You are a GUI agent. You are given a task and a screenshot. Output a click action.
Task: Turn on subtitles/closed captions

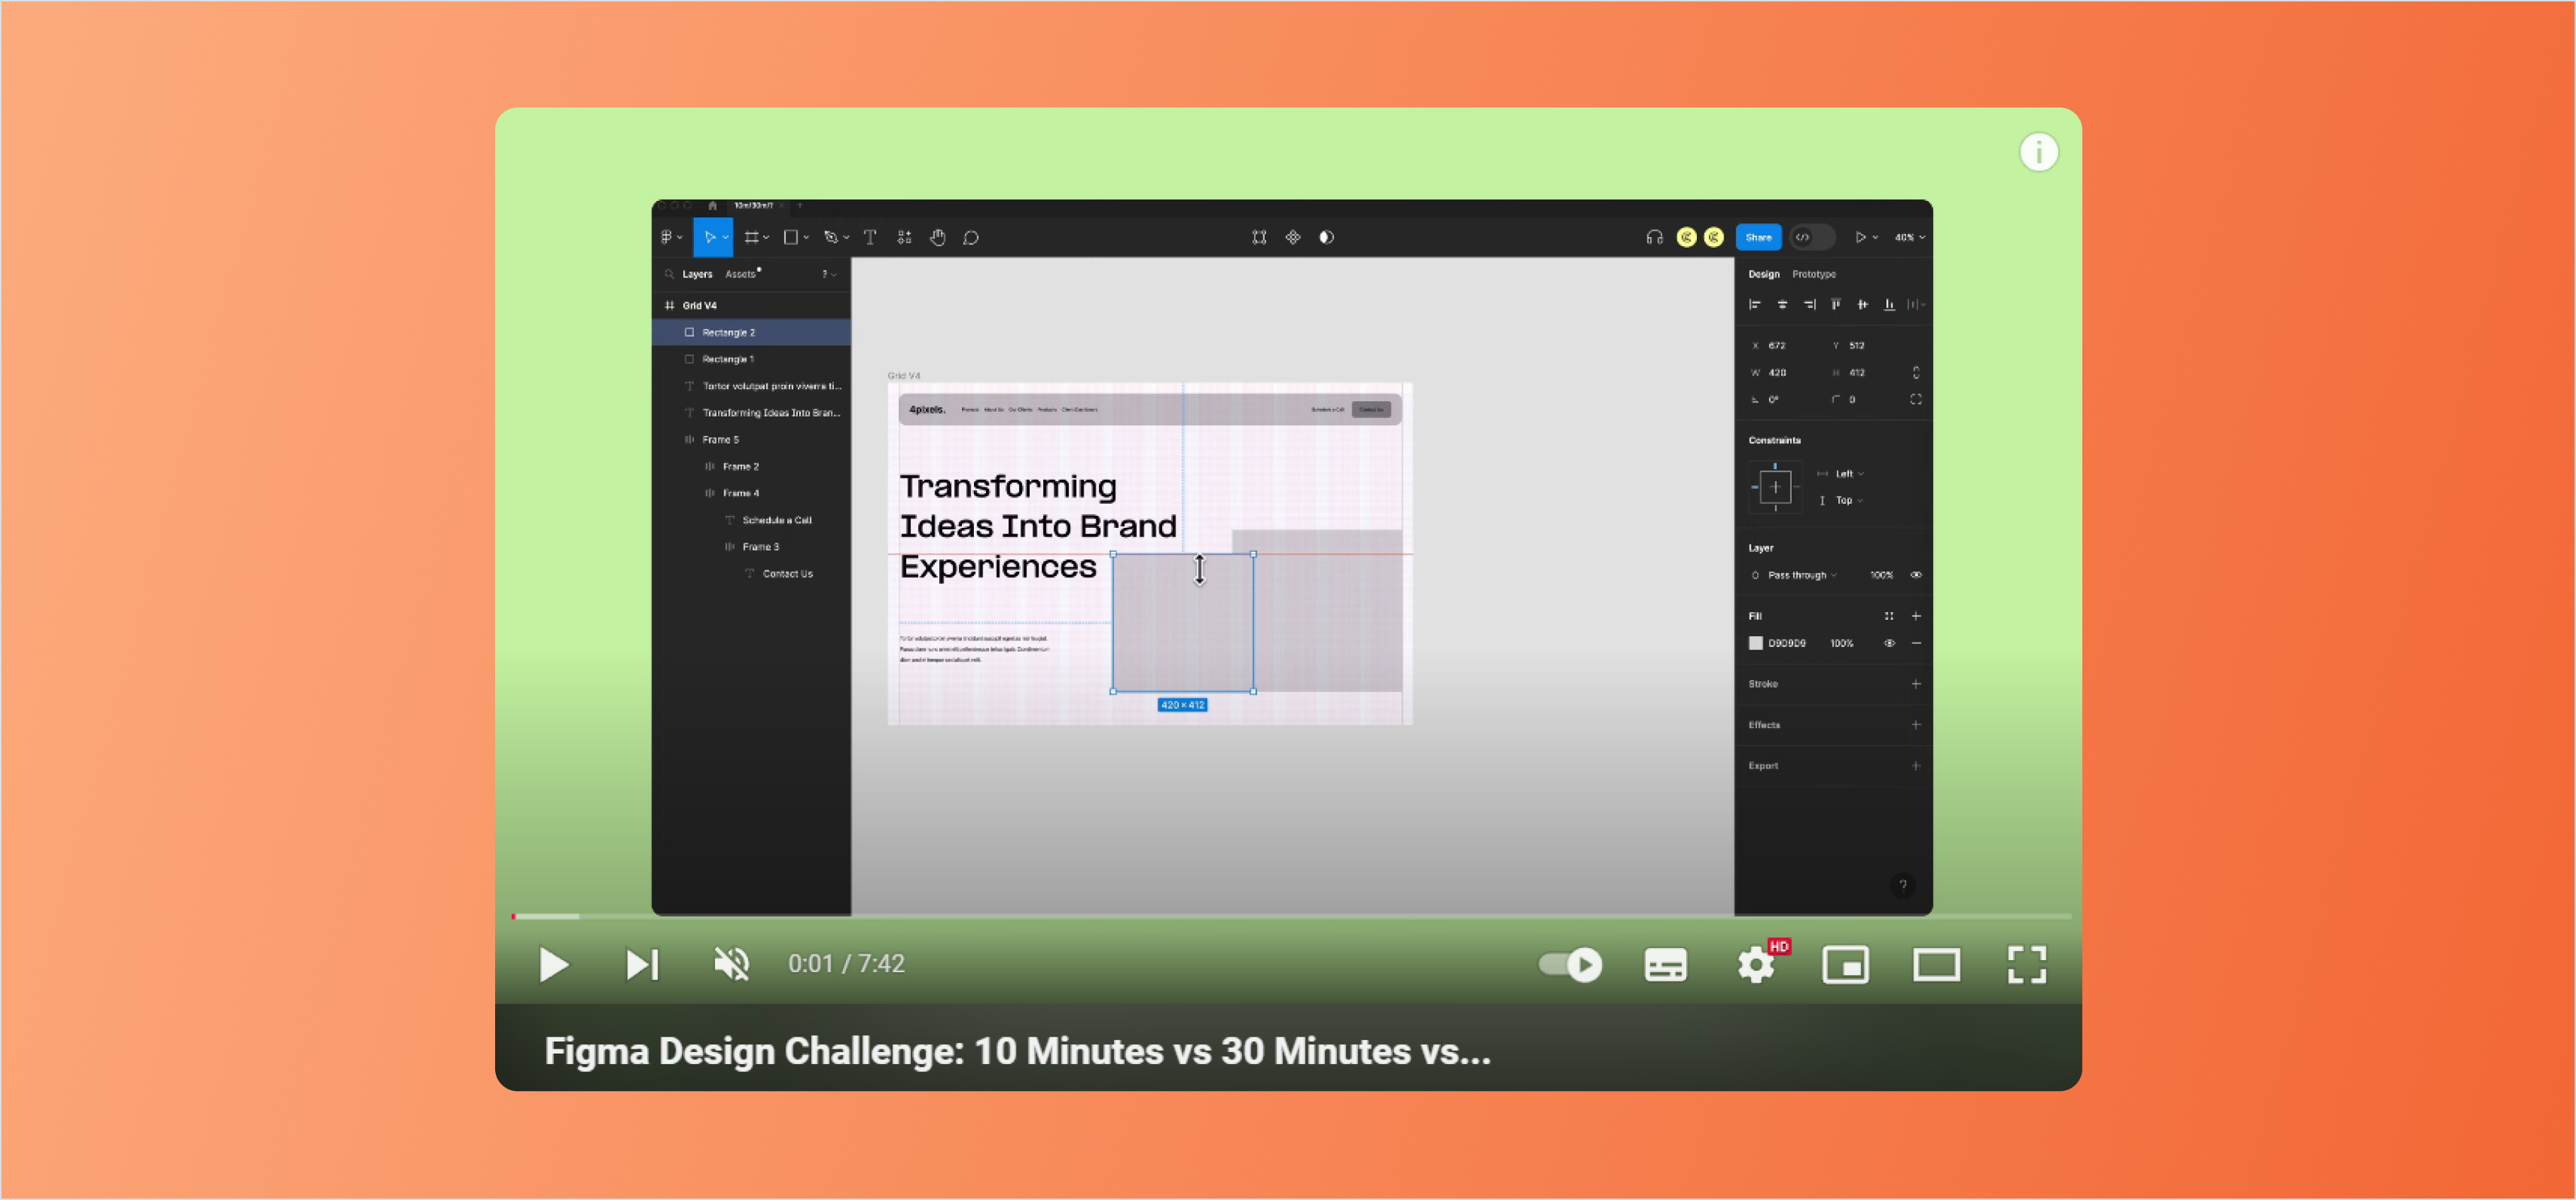click(1665, 965)
